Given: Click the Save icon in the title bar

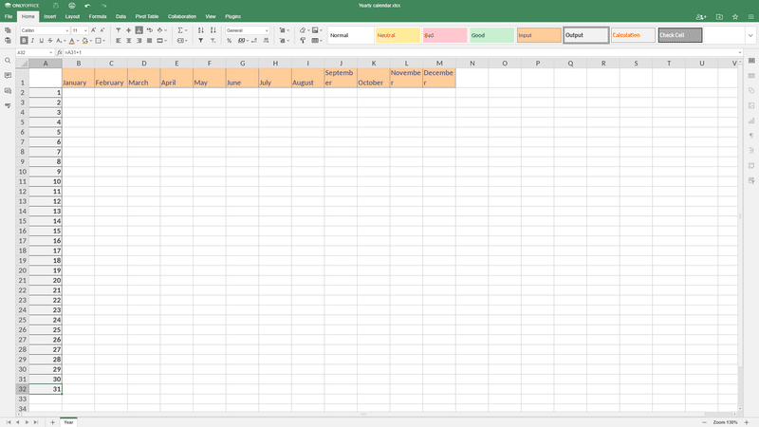Looking at the screenshot, I should (56, 6).
